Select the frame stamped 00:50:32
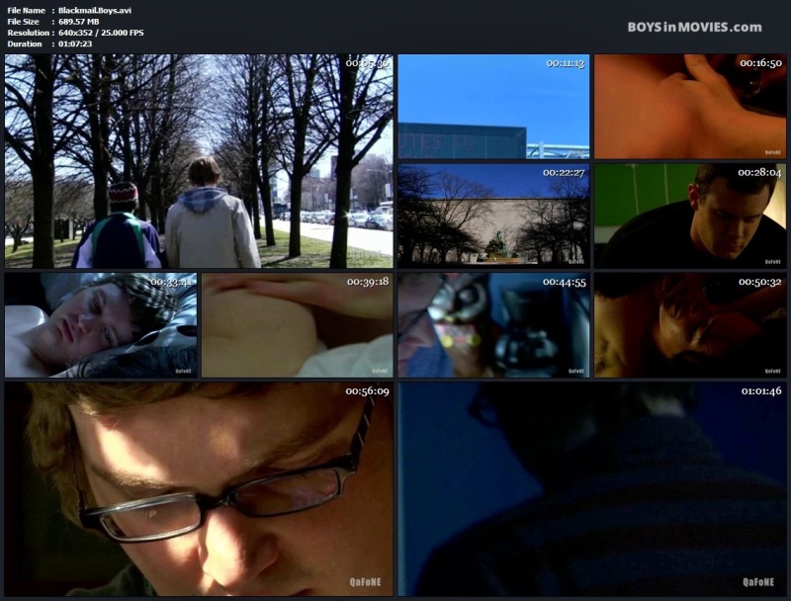 pyautogui.click(x=690, y=324)
